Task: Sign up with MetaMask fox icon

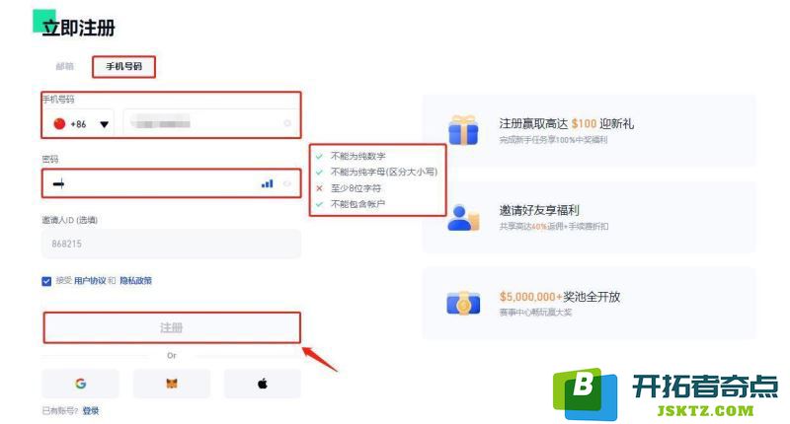Action: (172, 384)
